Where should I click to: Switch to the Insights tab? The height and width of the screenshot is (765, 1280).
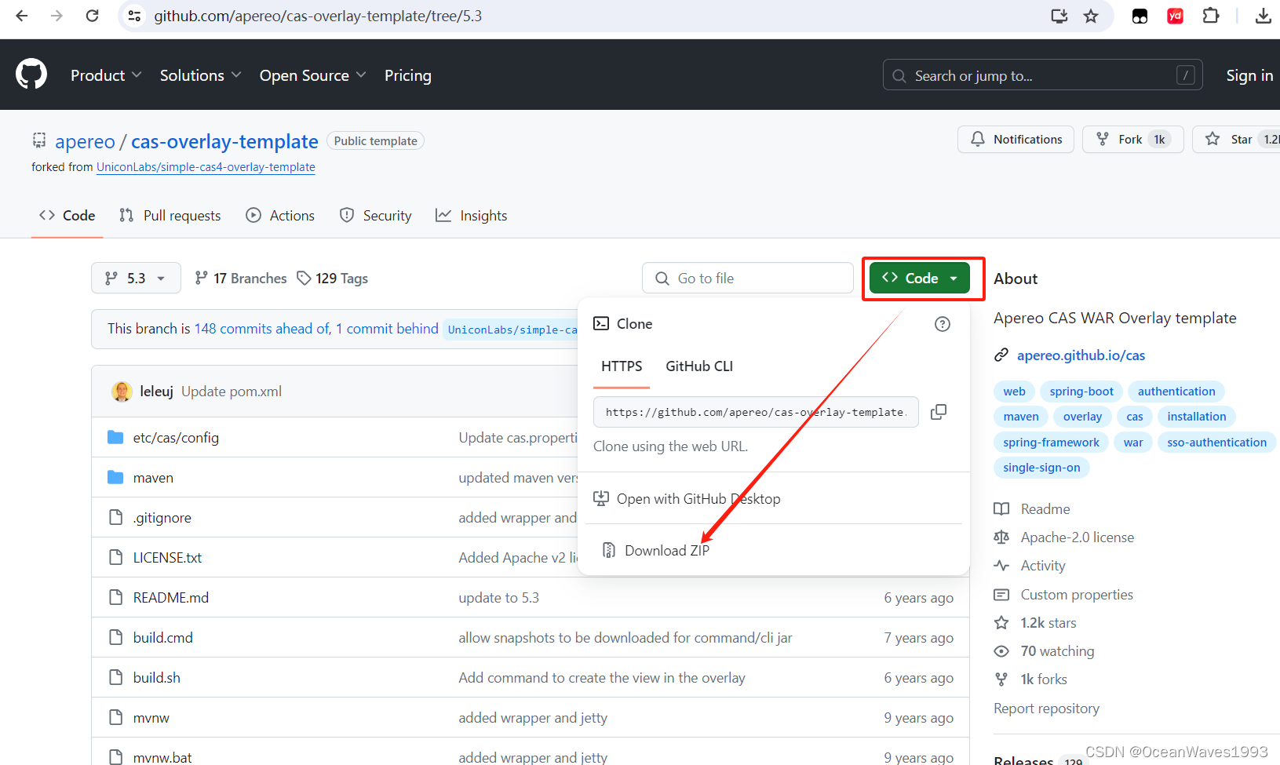[472, 216]
